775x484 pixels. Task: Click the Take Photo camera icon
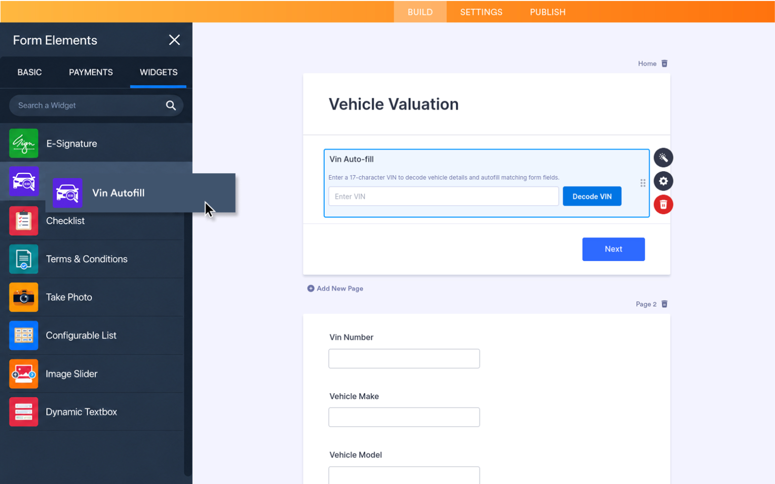point(24,297)
